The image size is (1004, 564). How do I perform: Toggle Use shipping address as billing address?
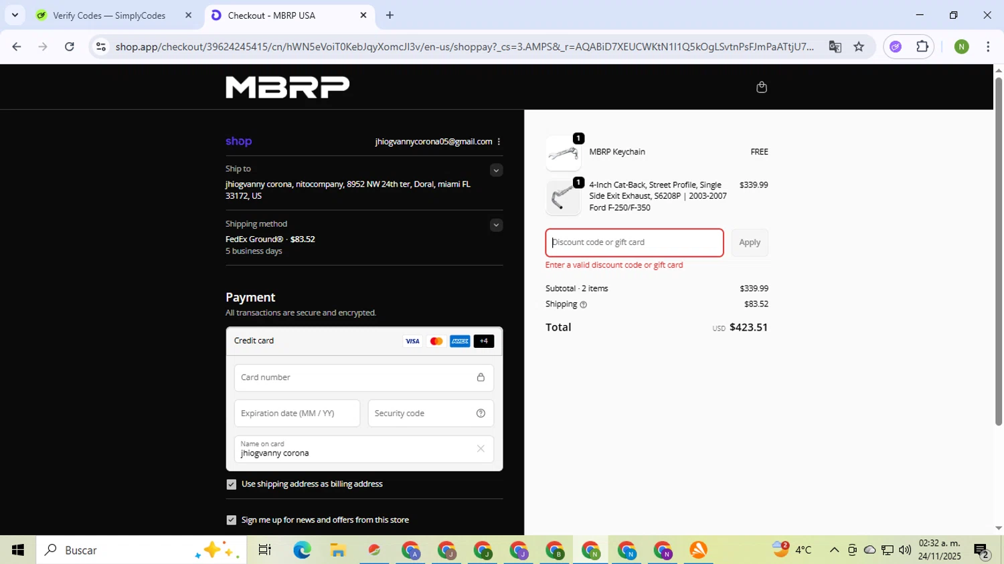click(232, 484)
